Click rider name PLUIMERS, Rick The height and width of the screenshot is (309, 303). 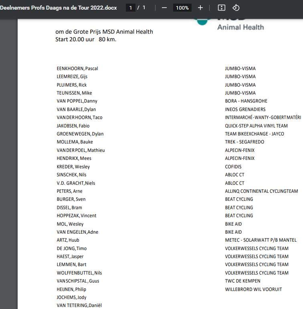click(x=72, y=85)
